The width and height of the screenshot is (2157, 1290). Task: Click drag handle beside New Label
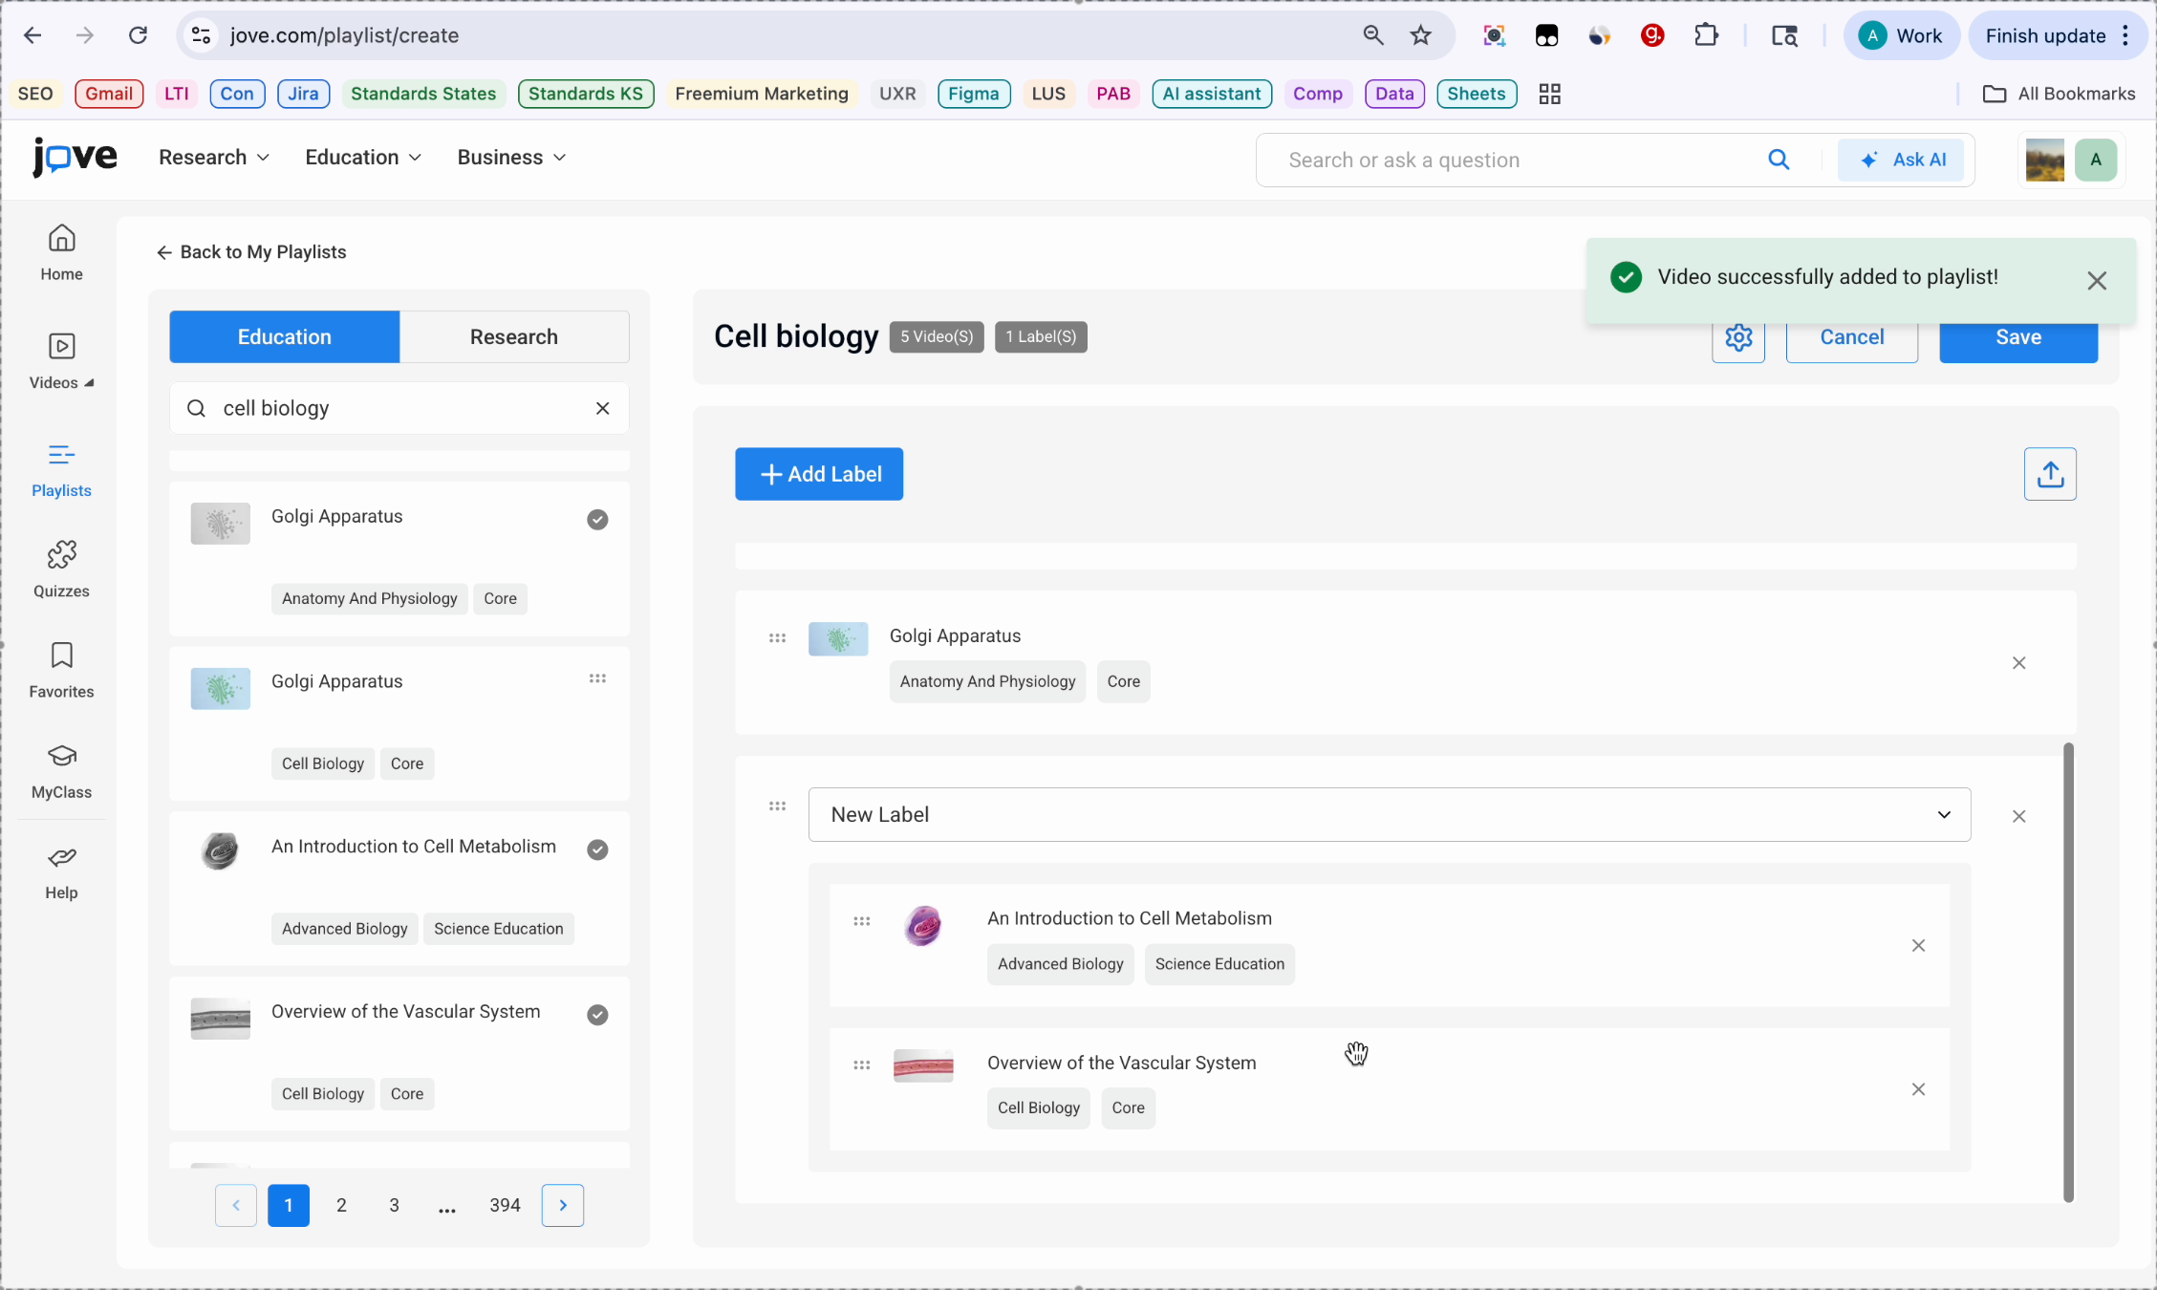pyautogui.click(x=778, y=806)
